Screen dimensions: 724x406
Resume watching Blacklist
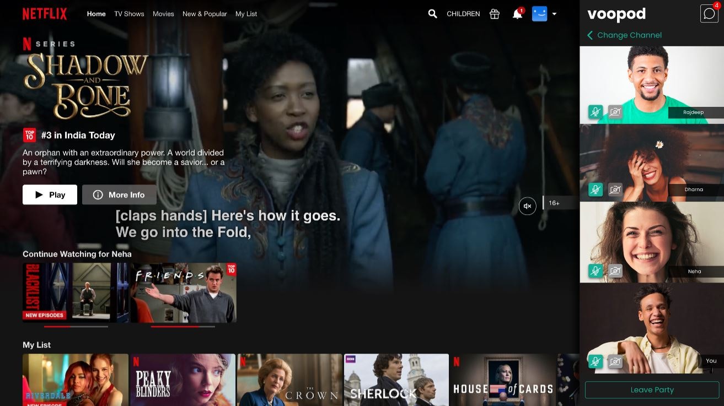[76, 293]
